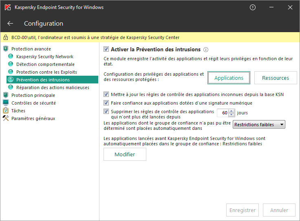Click the Tâches clipboard icon

6,111
